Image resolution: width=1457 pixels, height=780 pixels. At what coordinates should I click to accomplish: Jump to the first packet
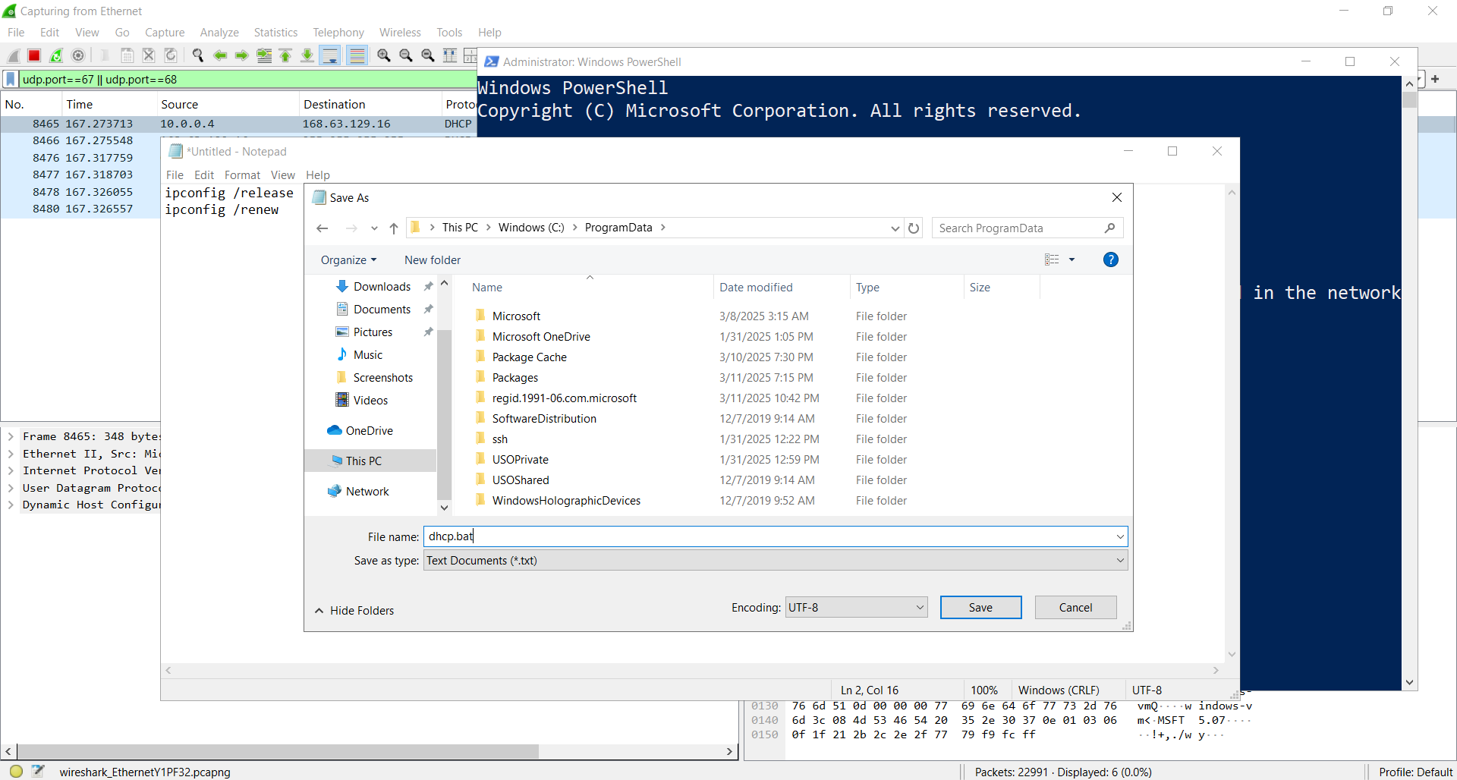point(285,55)
